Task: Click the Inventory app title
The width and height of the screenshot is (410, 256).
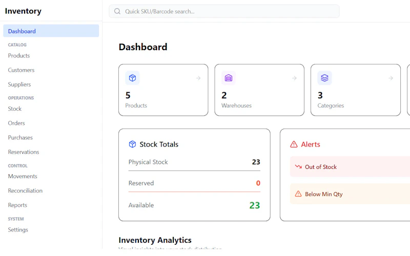Action: 23,11
